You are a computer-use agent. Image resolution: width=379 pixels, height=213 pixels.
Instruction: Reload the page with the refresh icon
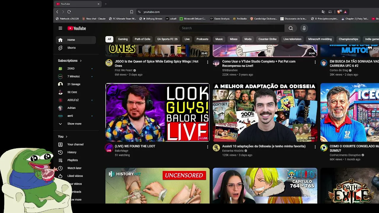click(69, 12)
